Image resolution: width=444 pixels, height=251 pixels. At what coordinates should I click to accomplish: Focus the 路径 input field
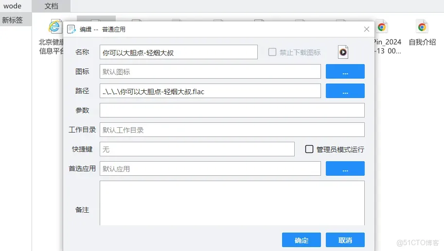pyautogui.click(x=210, y=91)
